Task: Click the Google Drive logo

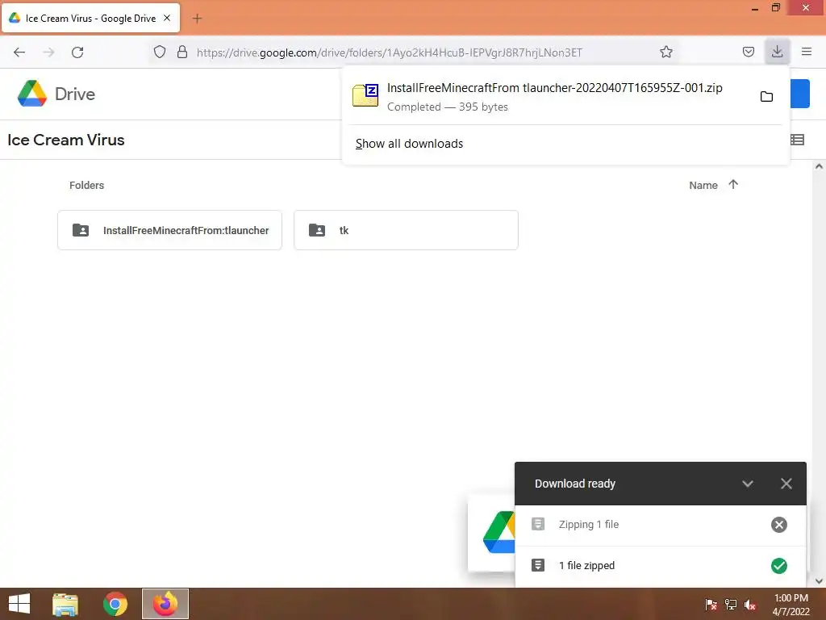Action: tap(32, 94)
